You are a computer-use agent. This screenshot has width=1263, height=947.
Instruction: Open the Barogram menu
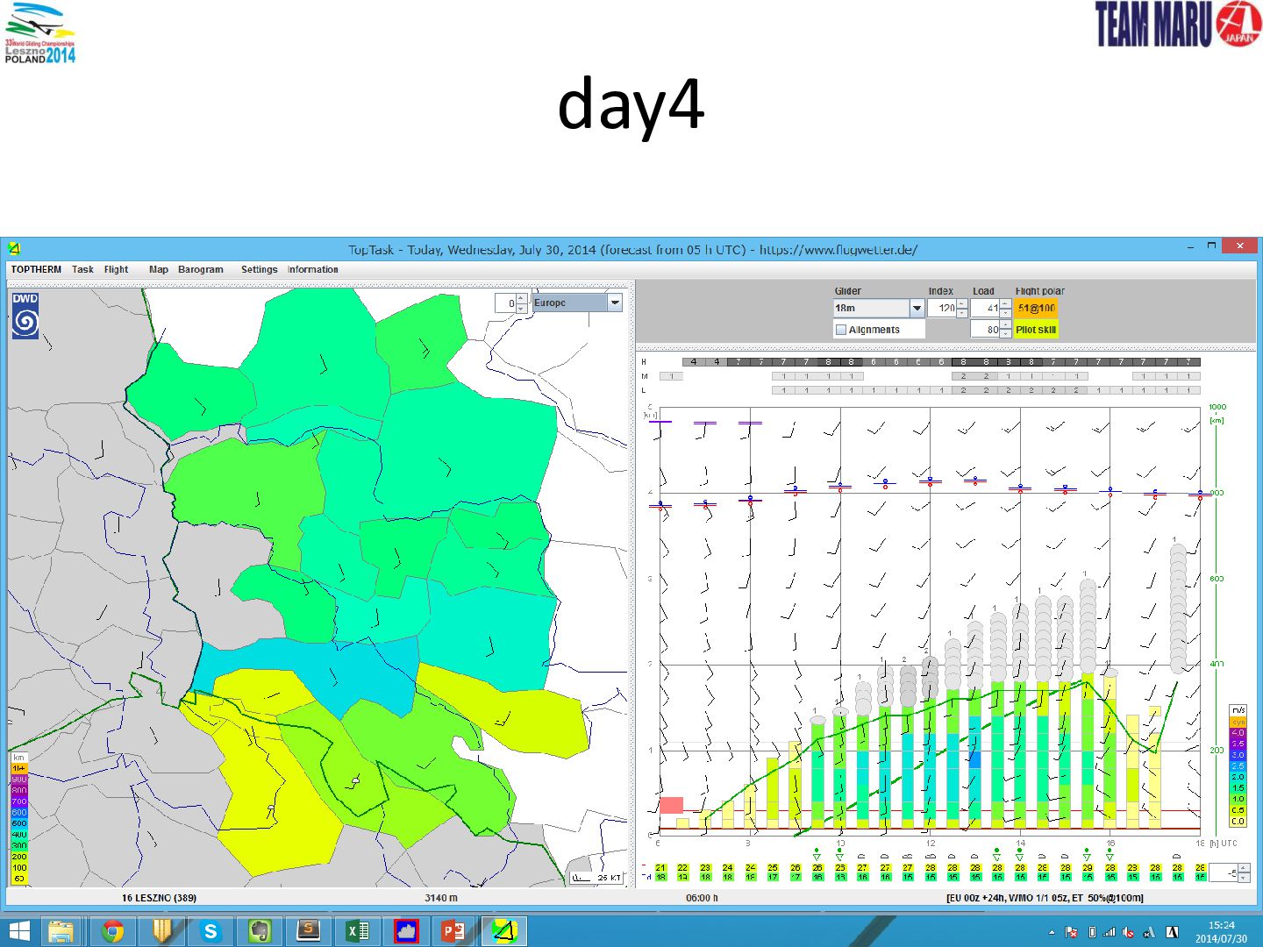point(201,269)
